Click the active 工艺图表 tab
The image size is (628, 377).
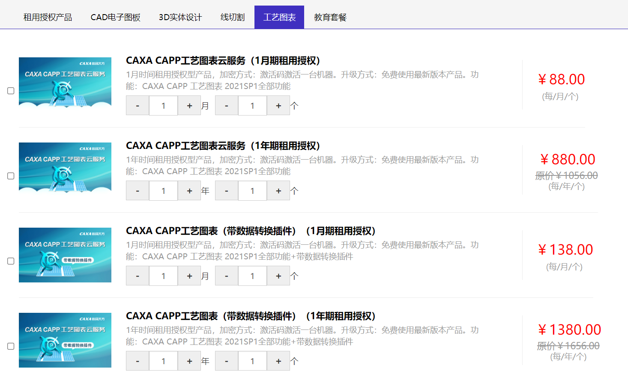(279, 17)
